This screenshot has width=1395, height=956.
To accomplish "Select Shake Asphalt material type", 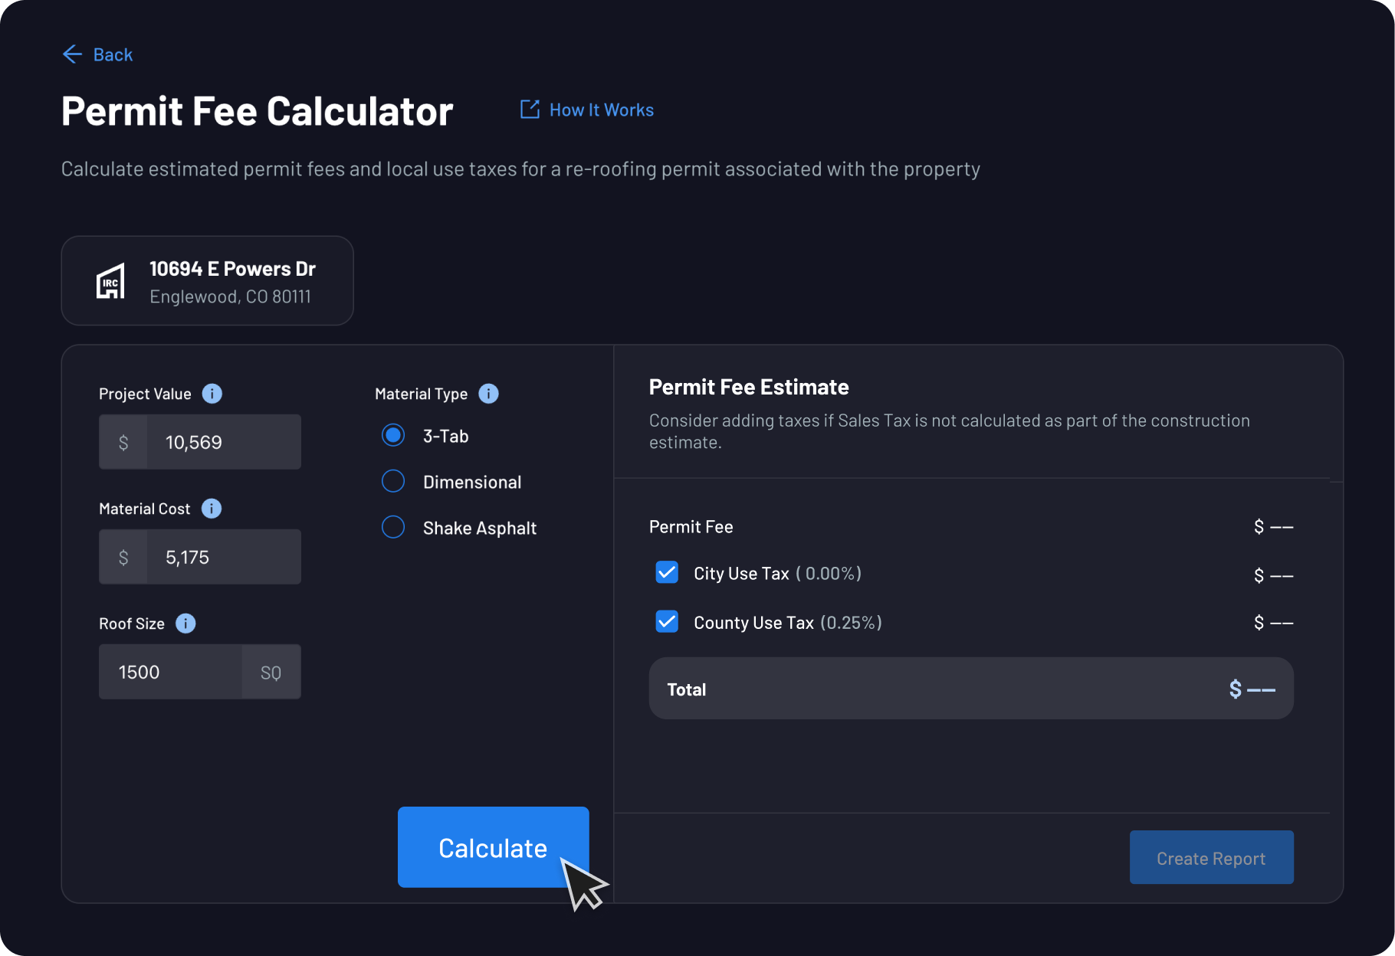I will click(393, 528).
